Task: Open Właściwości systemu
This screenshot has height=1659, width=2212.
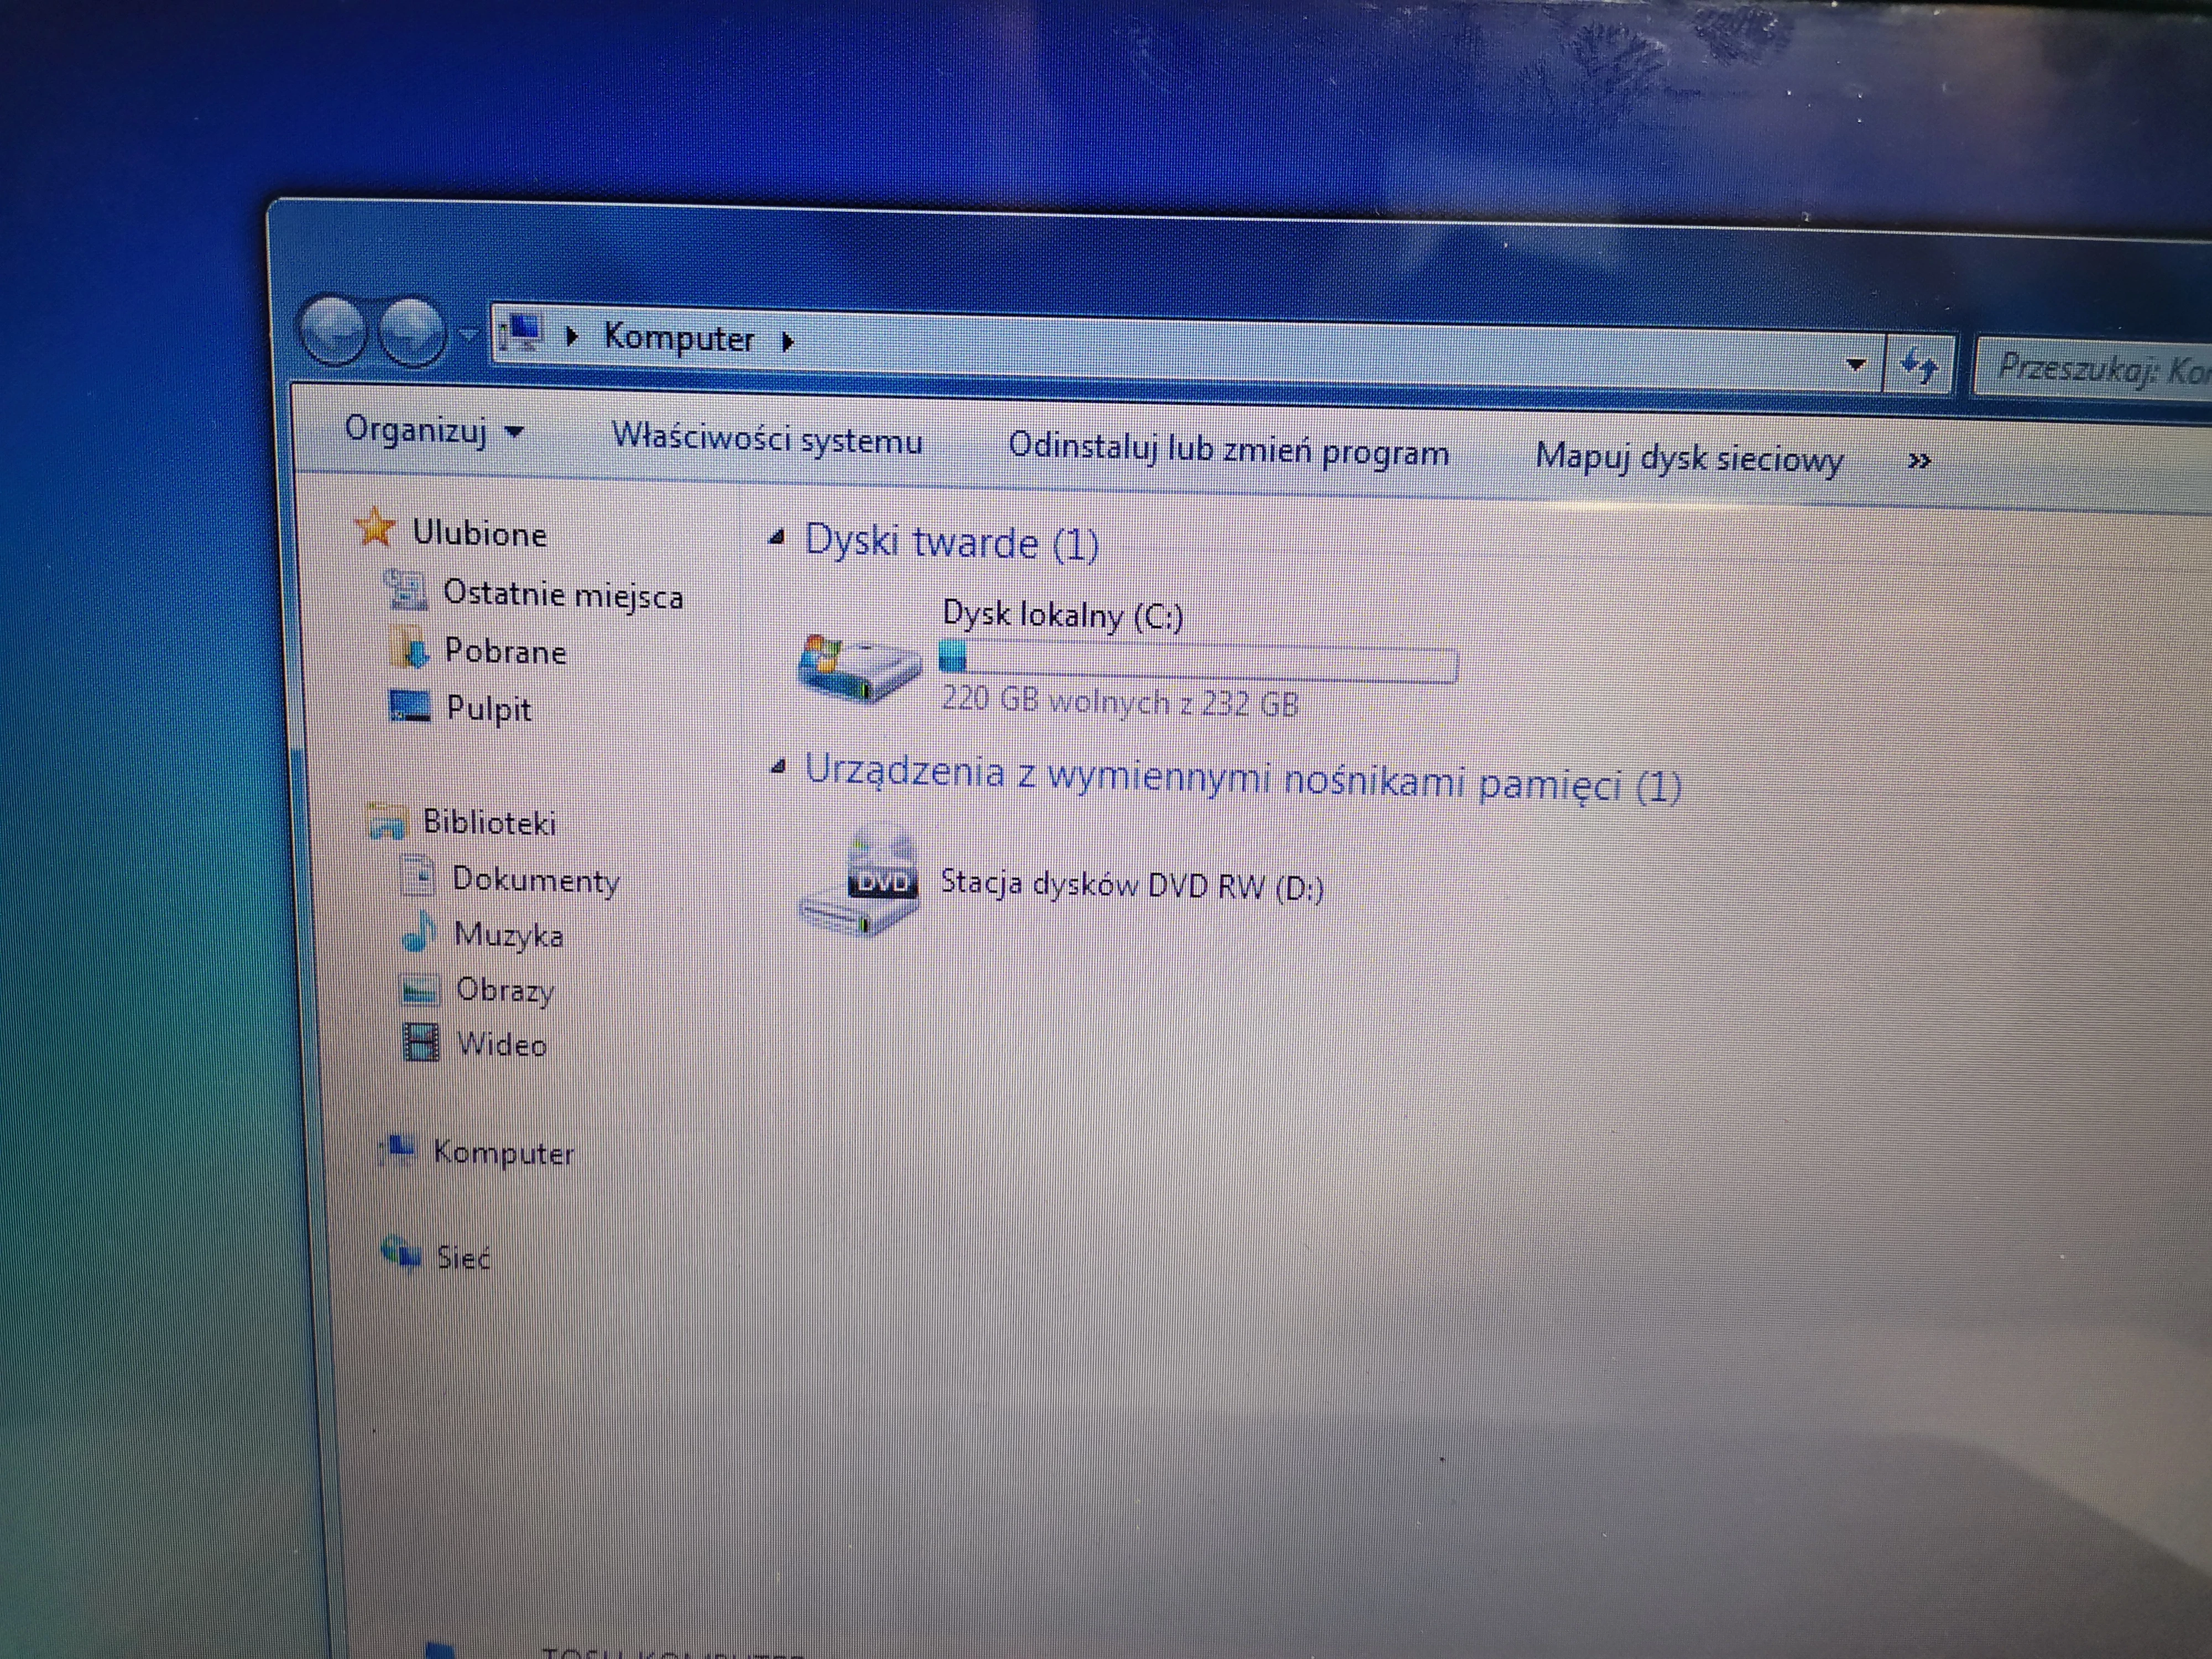Action: click(767, 439)
